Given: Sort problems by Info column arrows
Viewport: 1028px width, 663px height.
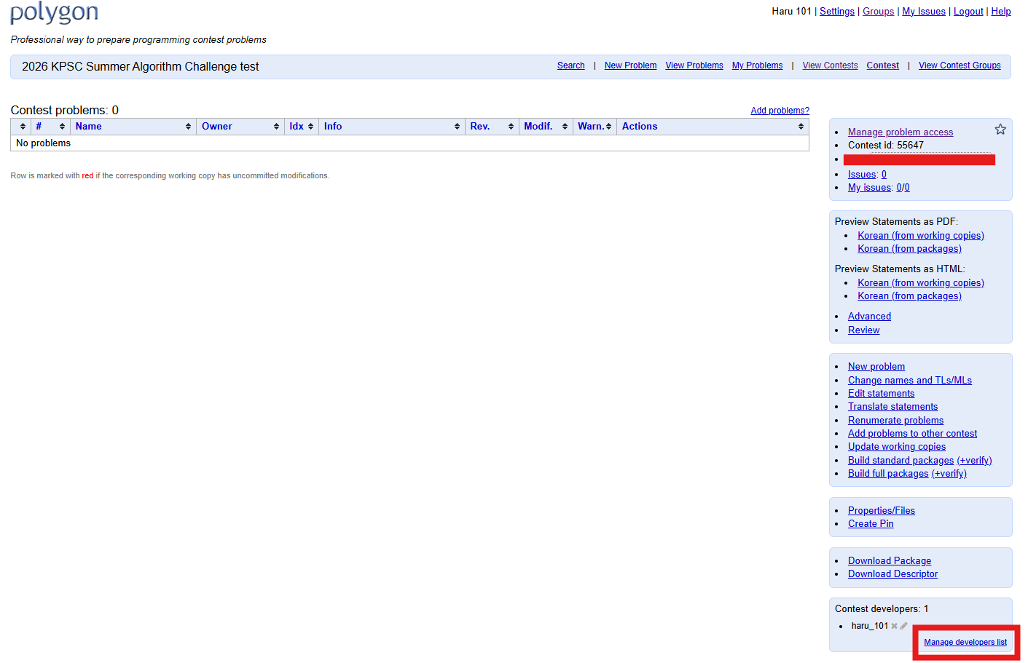Looking at the screenshot, I should pyautogui.click(x=457, y=127).
